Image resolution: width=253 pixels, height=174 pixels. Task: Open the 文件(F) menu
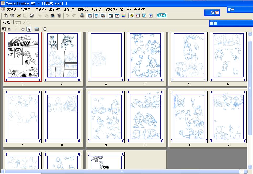(12, 9)
